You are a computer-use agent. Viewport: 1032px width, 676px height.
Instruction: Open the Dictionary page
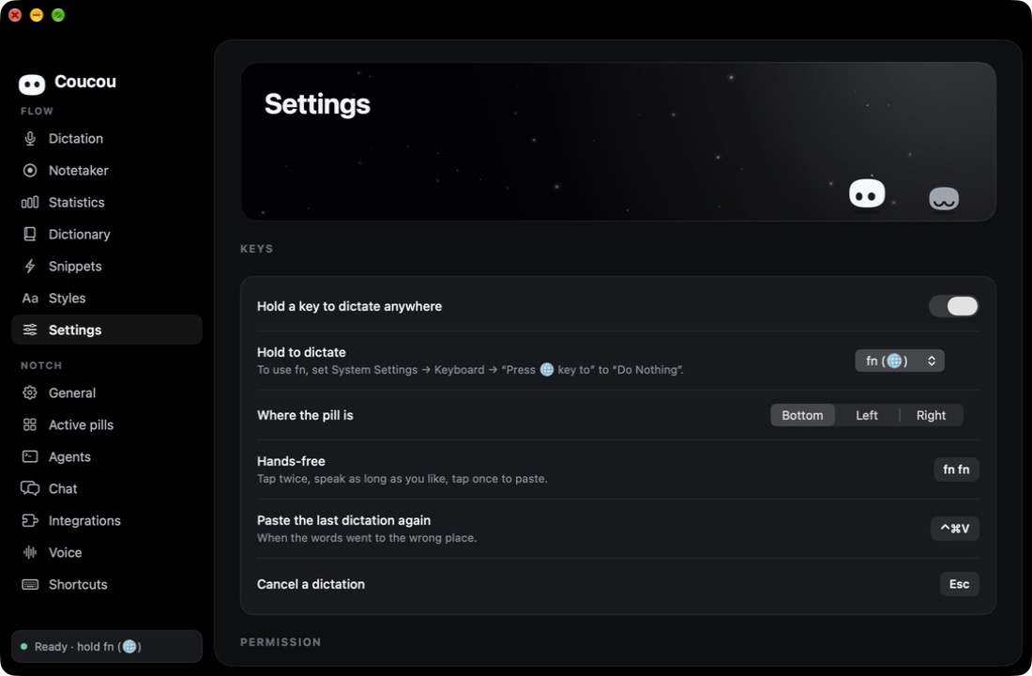(x=107, y=234)
